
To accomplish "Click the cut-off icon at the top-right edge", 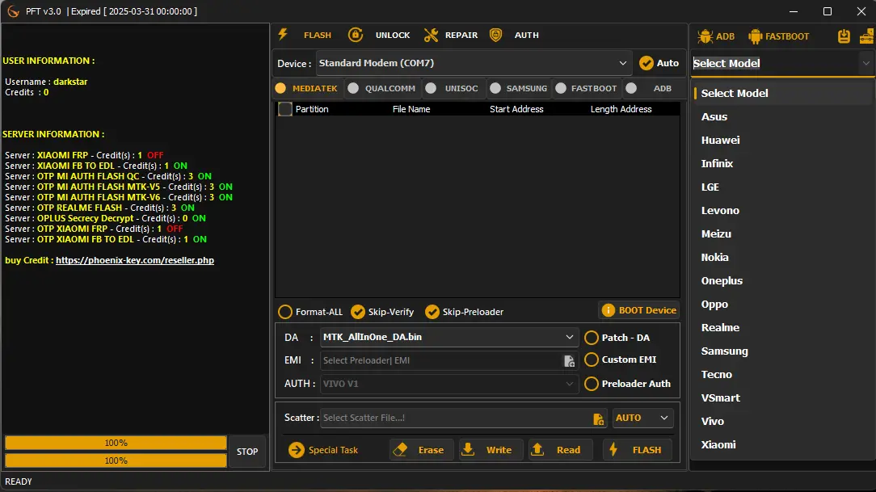I will [868, 36].
